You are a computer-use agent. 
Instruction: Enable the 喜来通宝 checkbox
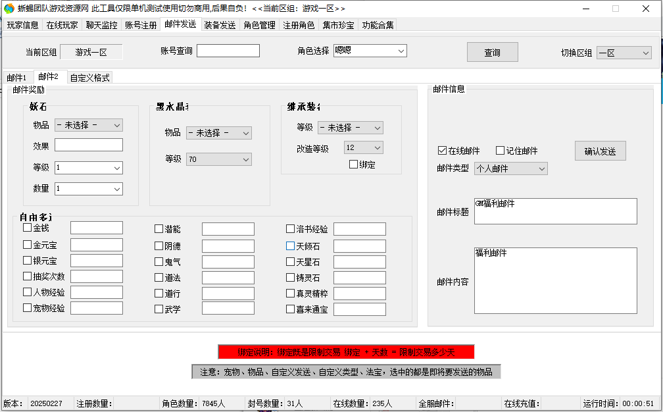pos(290,309)
